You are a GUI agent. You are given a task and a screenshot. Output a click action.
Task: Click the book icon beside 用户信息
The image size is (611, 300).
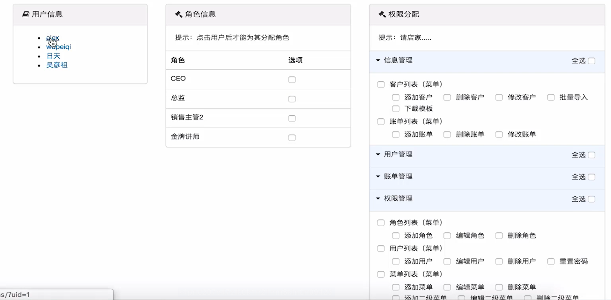tap(26, 14)
